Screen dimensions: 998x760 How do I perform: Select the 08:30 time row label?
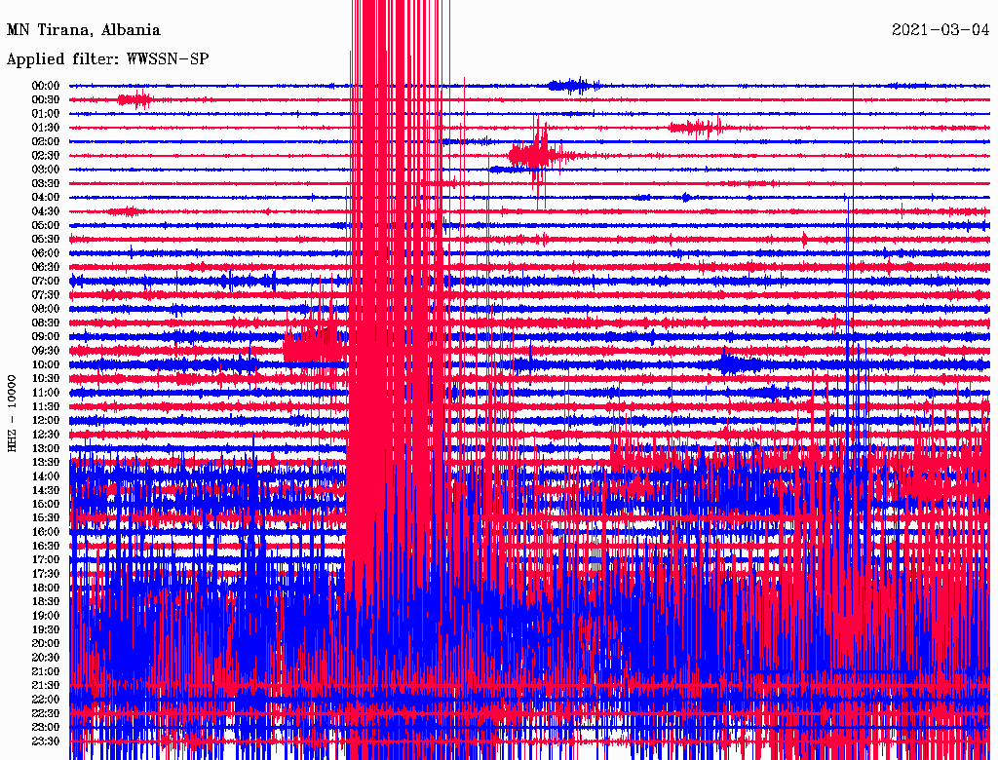point(46,323)
